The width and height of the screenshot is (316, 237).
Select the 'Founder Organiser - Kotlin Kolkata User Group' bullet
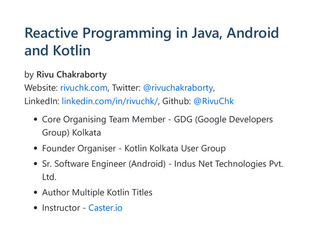134,149
